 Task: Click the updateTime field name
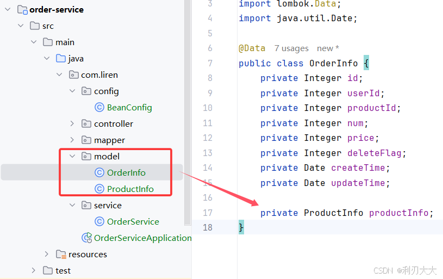358,183
